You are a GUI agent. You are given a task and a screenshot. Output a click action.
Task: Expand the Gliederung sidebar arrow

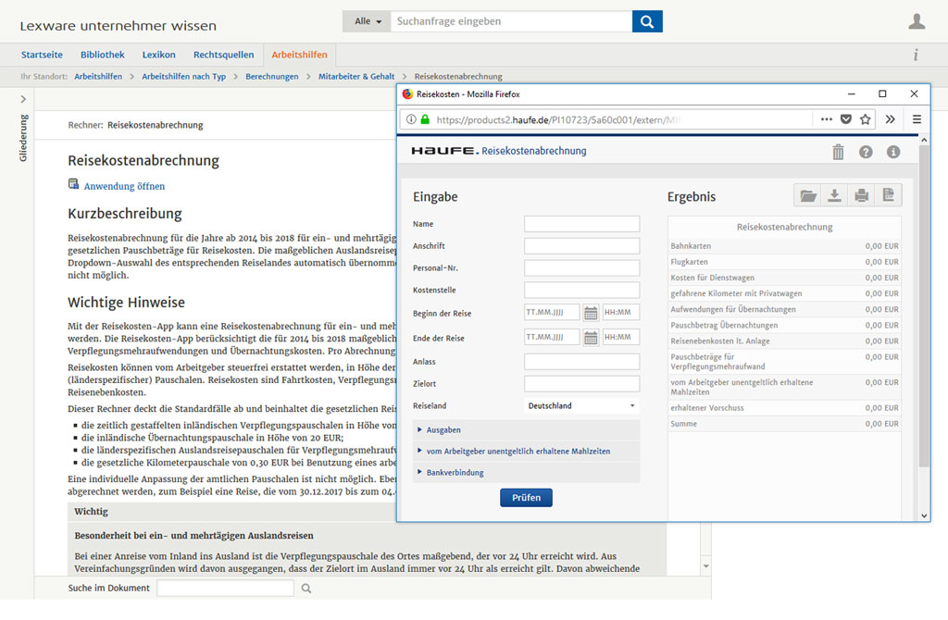(23, 99)
